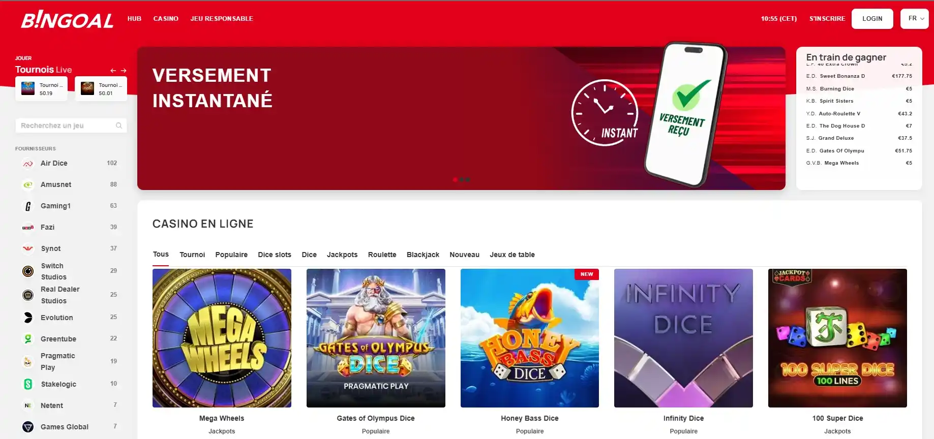Click the Amusnet provider icon
934x439 pixels.
(28, 185)
